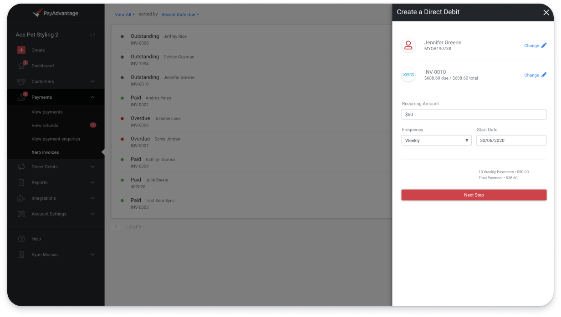The height and width of the screenshot is (317, 561).
Task: Click the PayAdvantage logo
Action: pos(56,13)
